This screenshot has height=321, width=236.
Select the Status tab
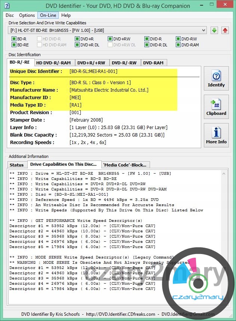pyautogui.click(x=16, y=165)
